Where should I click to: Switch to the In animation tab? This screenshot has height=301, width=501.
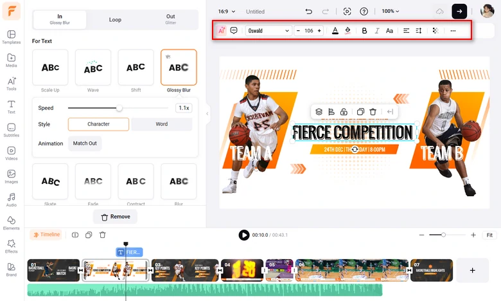click(60, 19)
